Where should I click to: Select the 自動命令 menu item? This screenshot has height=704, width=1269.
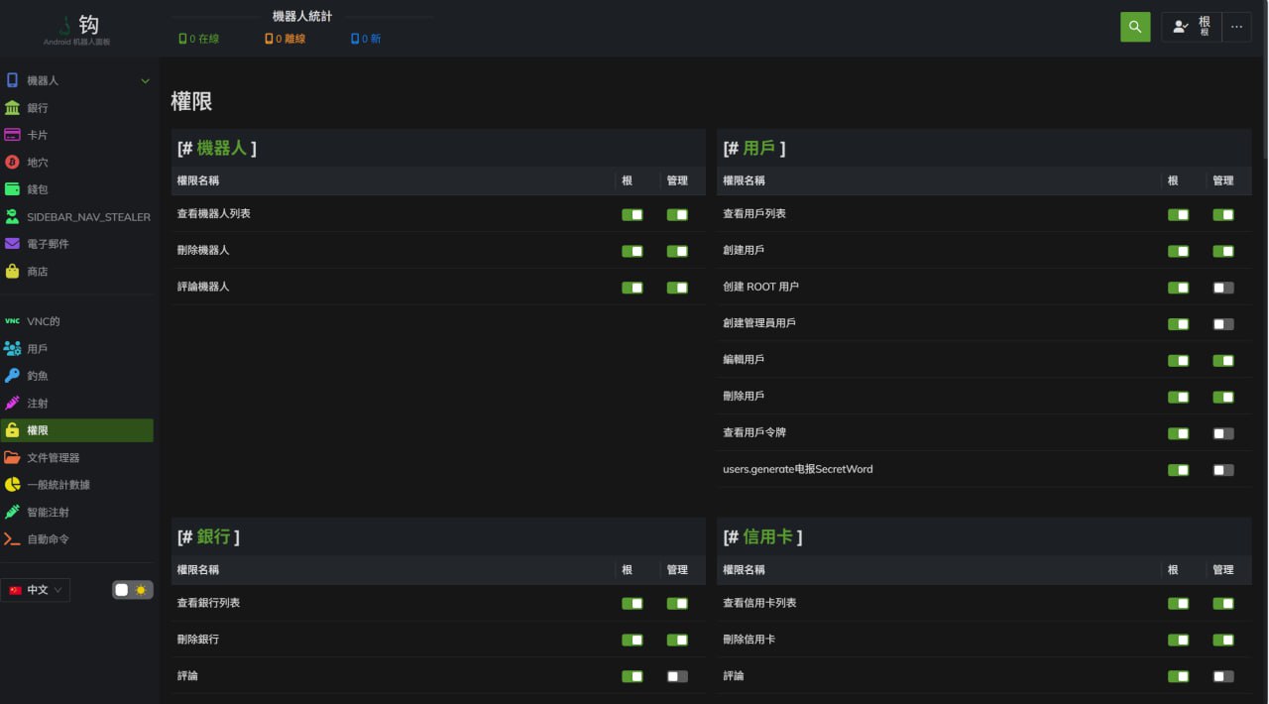(48, 539)
